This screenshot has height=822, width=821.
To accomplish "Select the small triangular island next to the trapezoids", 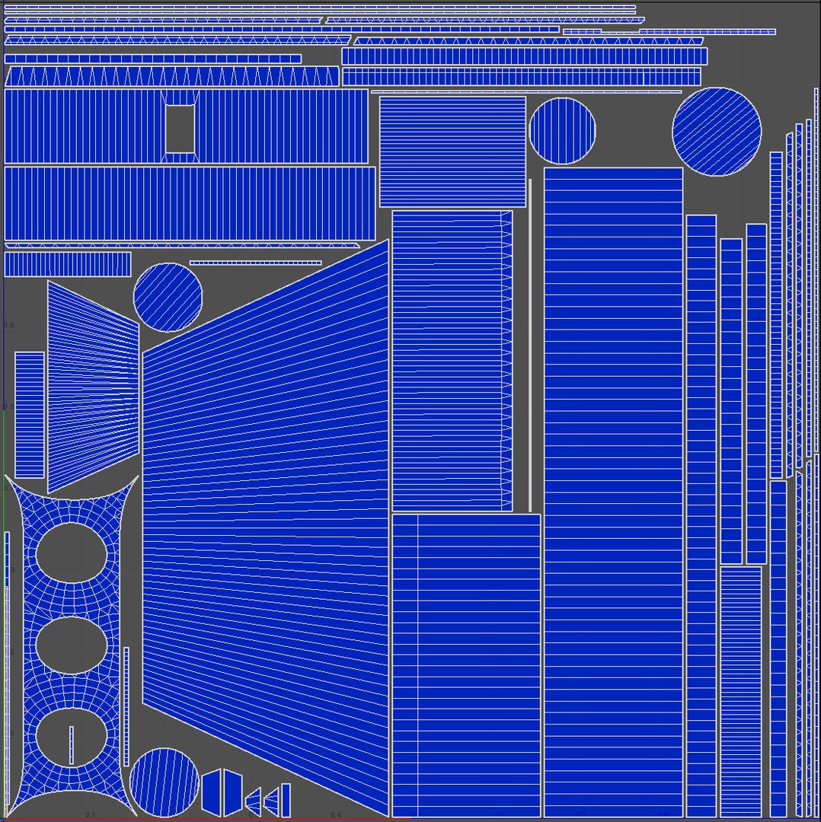I will (254, 801).
